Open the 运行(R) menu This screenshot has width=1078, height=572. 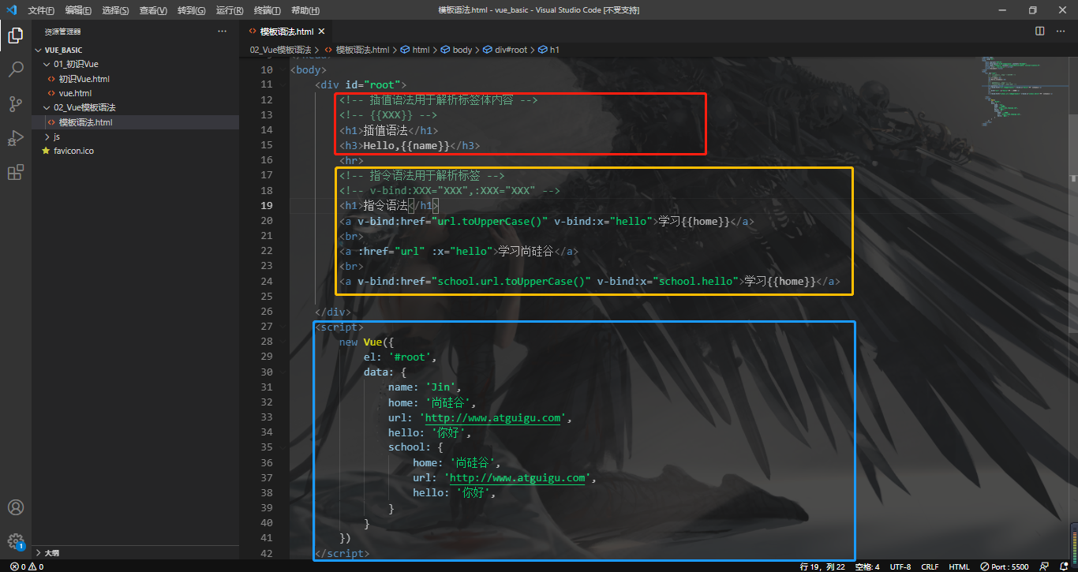pos(229,10)
